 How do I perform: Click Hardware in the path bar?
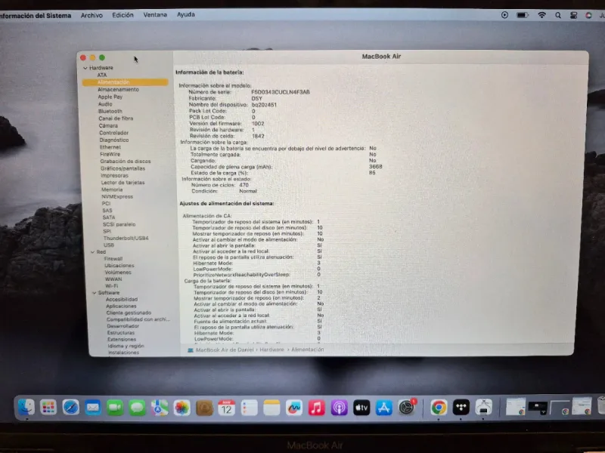pyautogui.click(x=271, y=350)
